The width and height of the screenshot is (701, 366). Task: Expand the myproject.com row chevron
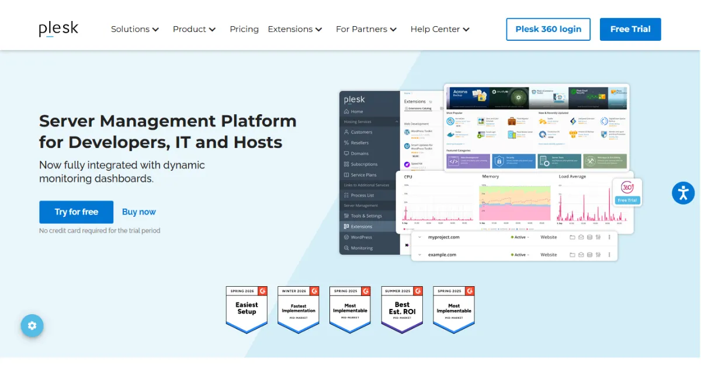click(419, 237)
